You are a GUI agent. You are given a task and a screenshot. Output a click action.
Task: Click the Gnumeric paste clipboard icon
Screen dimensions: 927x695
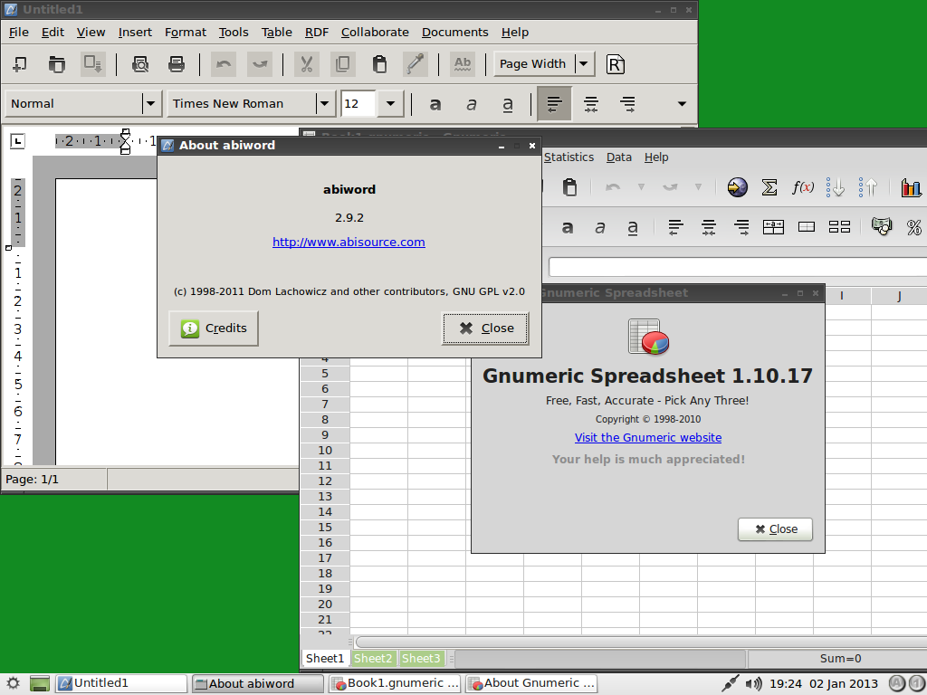point(570,187)
